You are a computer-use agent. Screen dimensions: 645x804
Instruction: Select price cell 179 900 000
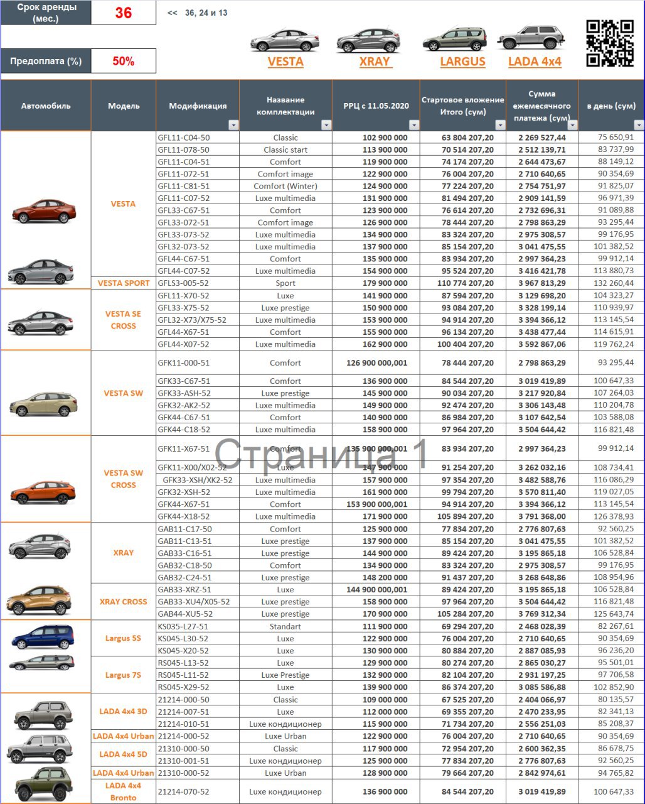point(376,283)
